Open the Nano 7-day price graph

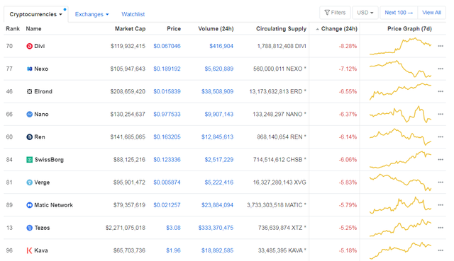[400, 115]
